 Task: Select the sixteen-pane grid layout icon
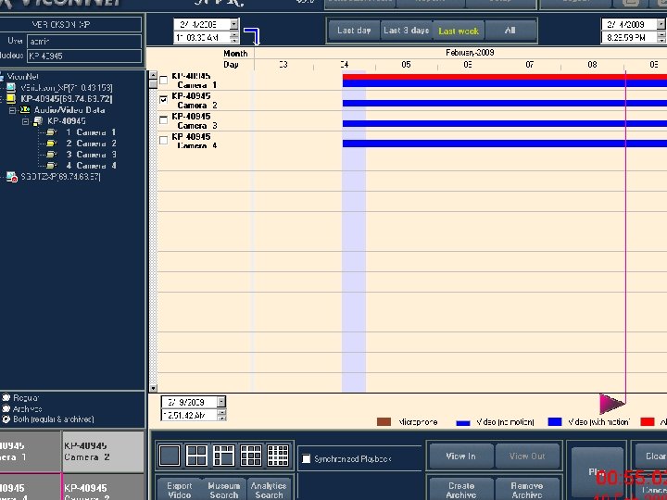(278, 456)
